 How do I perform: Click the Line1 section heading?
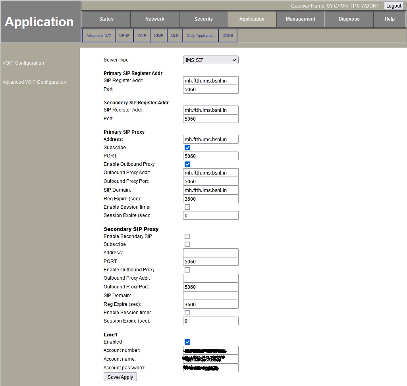click(x=110, y=335)
